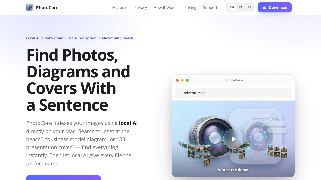Image resolution: width=321 pixels, height=180 pixels.
Task: Click the Download button
Action: (x=275, y=7)
